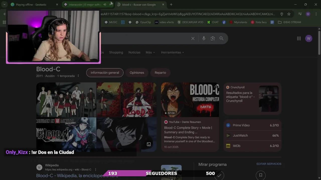Close the Playing offline - Geotastic tab

coord(57,4)
